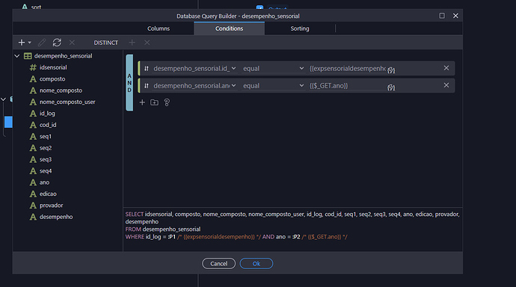This screenshot has height=287, width=516.
Task: Add a new condition group folder
Action: tap(154, 102)
